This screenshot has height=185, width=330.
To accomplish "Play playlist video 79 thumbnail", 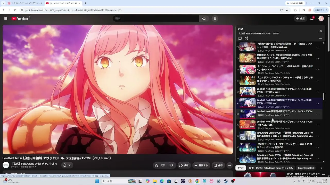I will (x=247, y=58).
